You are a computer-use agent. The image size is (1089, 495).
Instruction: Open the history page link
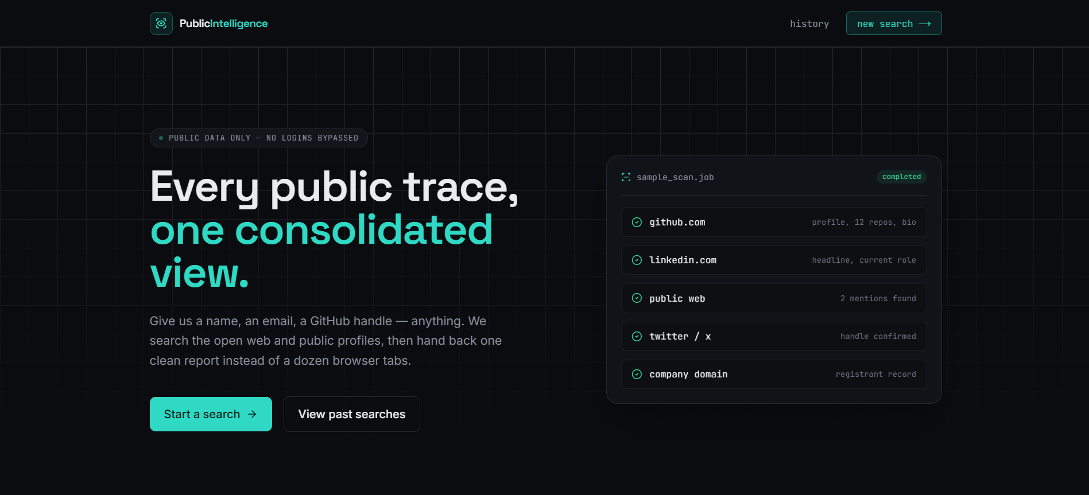[x=809, y=24]
